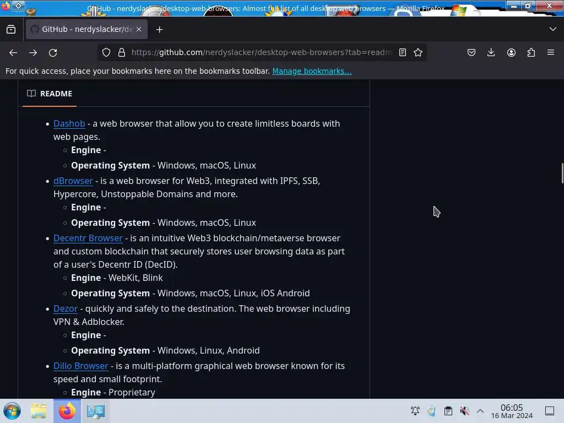Open the dBrowser link
This screenshot has height=423, width=564.
click(73, 181)
